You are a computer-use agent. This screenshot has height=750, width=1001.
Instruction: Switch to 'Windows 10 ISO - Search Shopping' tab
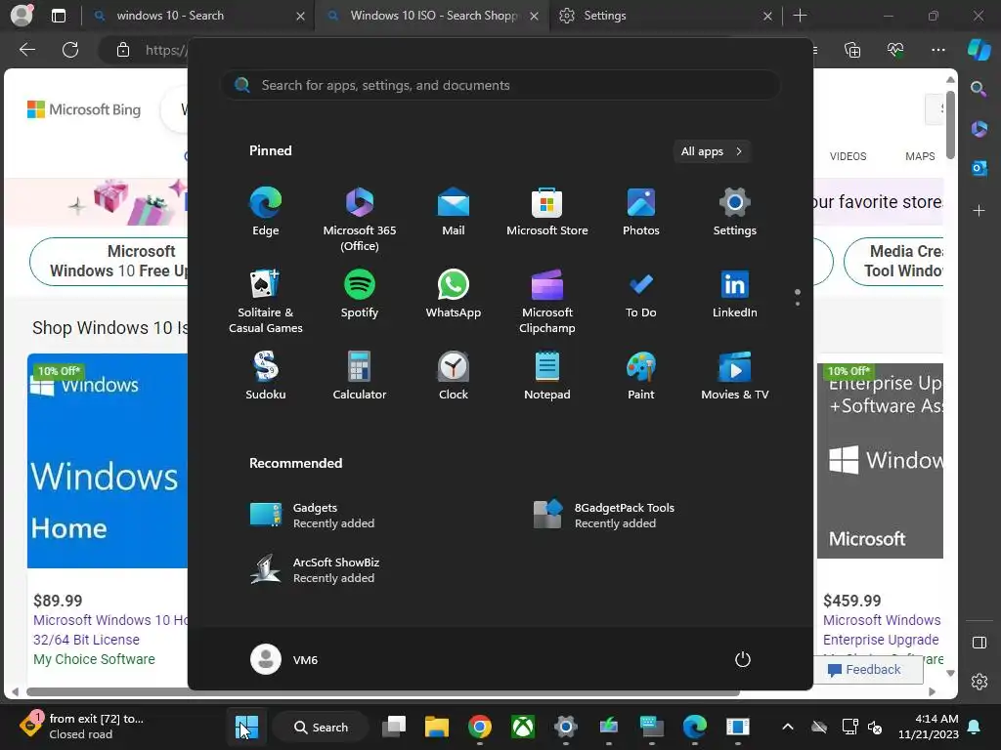coord(433,16)
